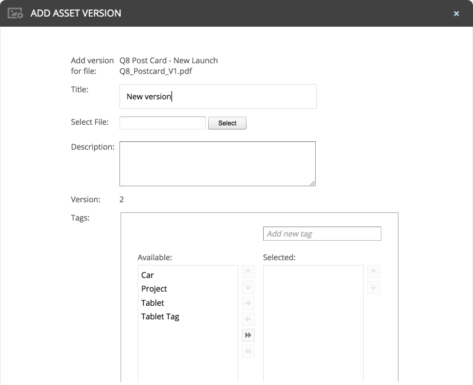The image size is (473, 385).
Task: Remove all tags with double left arrow
Action: coord(248,351)
